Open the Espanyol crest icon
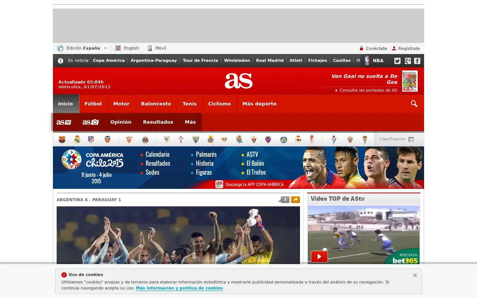The height and width of the screenshot is (298, 477). [210, 140]
